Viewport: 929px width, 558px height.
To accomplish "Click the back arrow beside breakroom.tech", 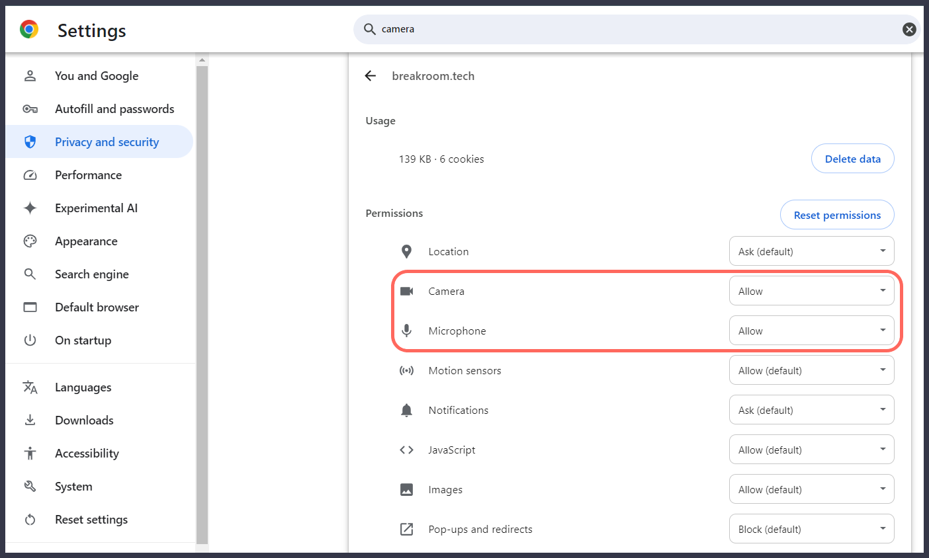I will pyautogui.click(x=371, y=76).
